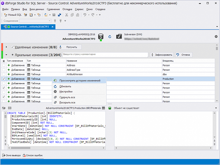Click the paste icon in toolbar
This screenshot has width=220, height=165.
[77, 15]
